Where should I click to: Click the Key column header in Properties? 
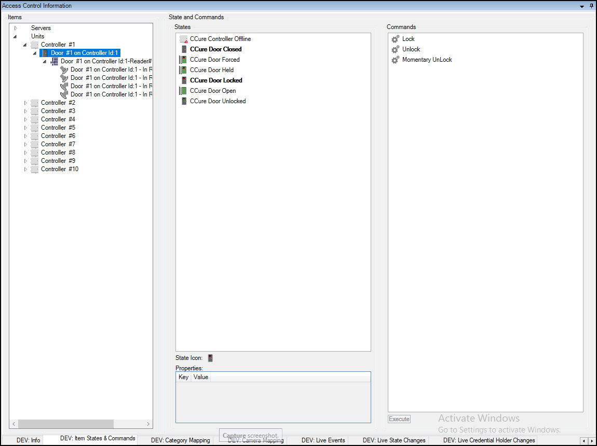click(x=183, y=377)
